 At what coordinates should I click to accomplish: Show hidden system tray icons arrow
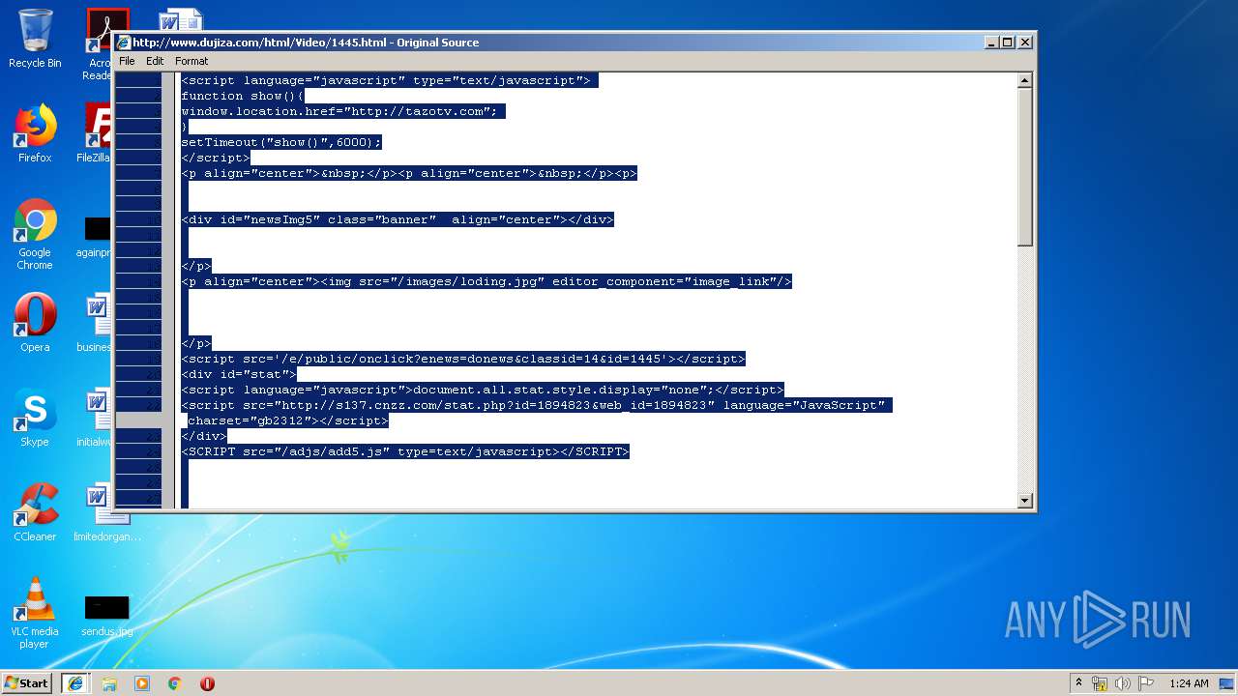click(x=1078, y=683)
